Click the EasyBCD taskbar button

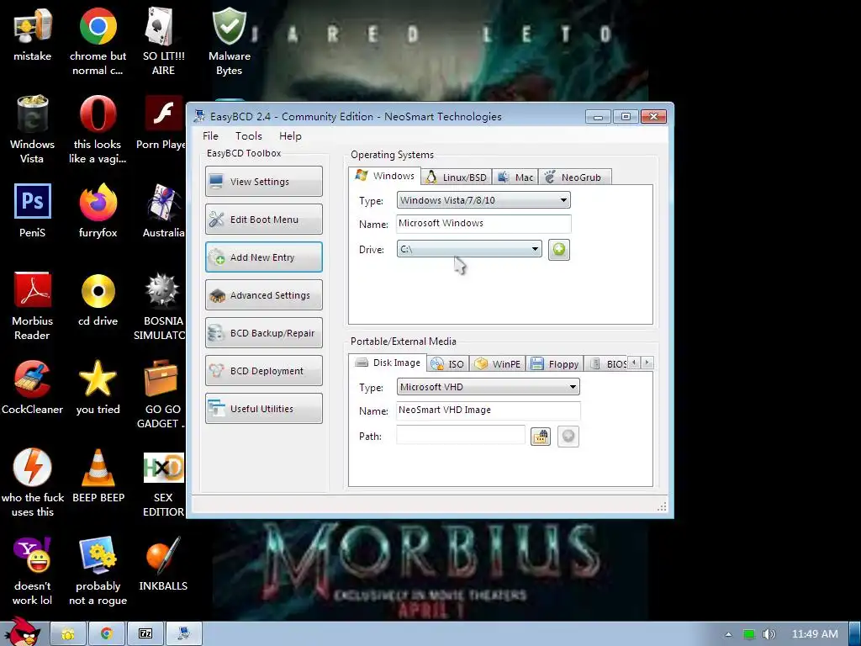point(184,634)
